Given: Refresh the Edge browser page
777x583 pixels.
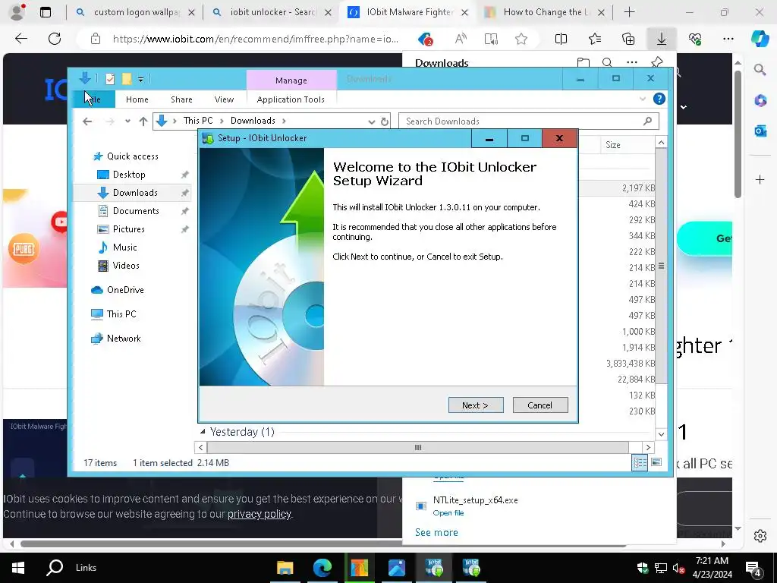Looking at the screenshot, I should 55,39.
